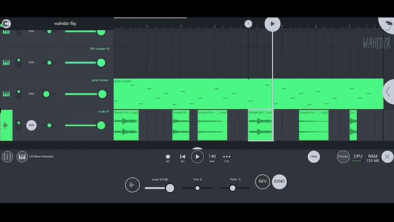Open the piano keyboard icon beside C# Minor Harmonic
394x222 pixels.
(x=22, y=157)
